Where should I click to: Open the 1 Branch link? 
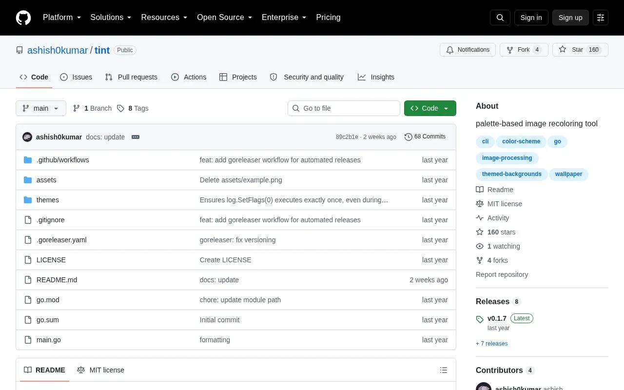[92, 108]
